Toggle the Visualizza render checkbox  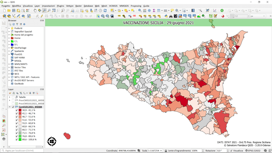click(231, 151)
